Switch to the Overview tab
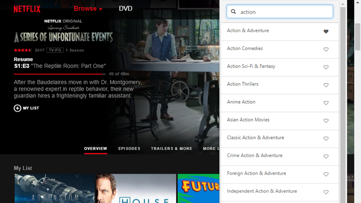 [96, 149]
